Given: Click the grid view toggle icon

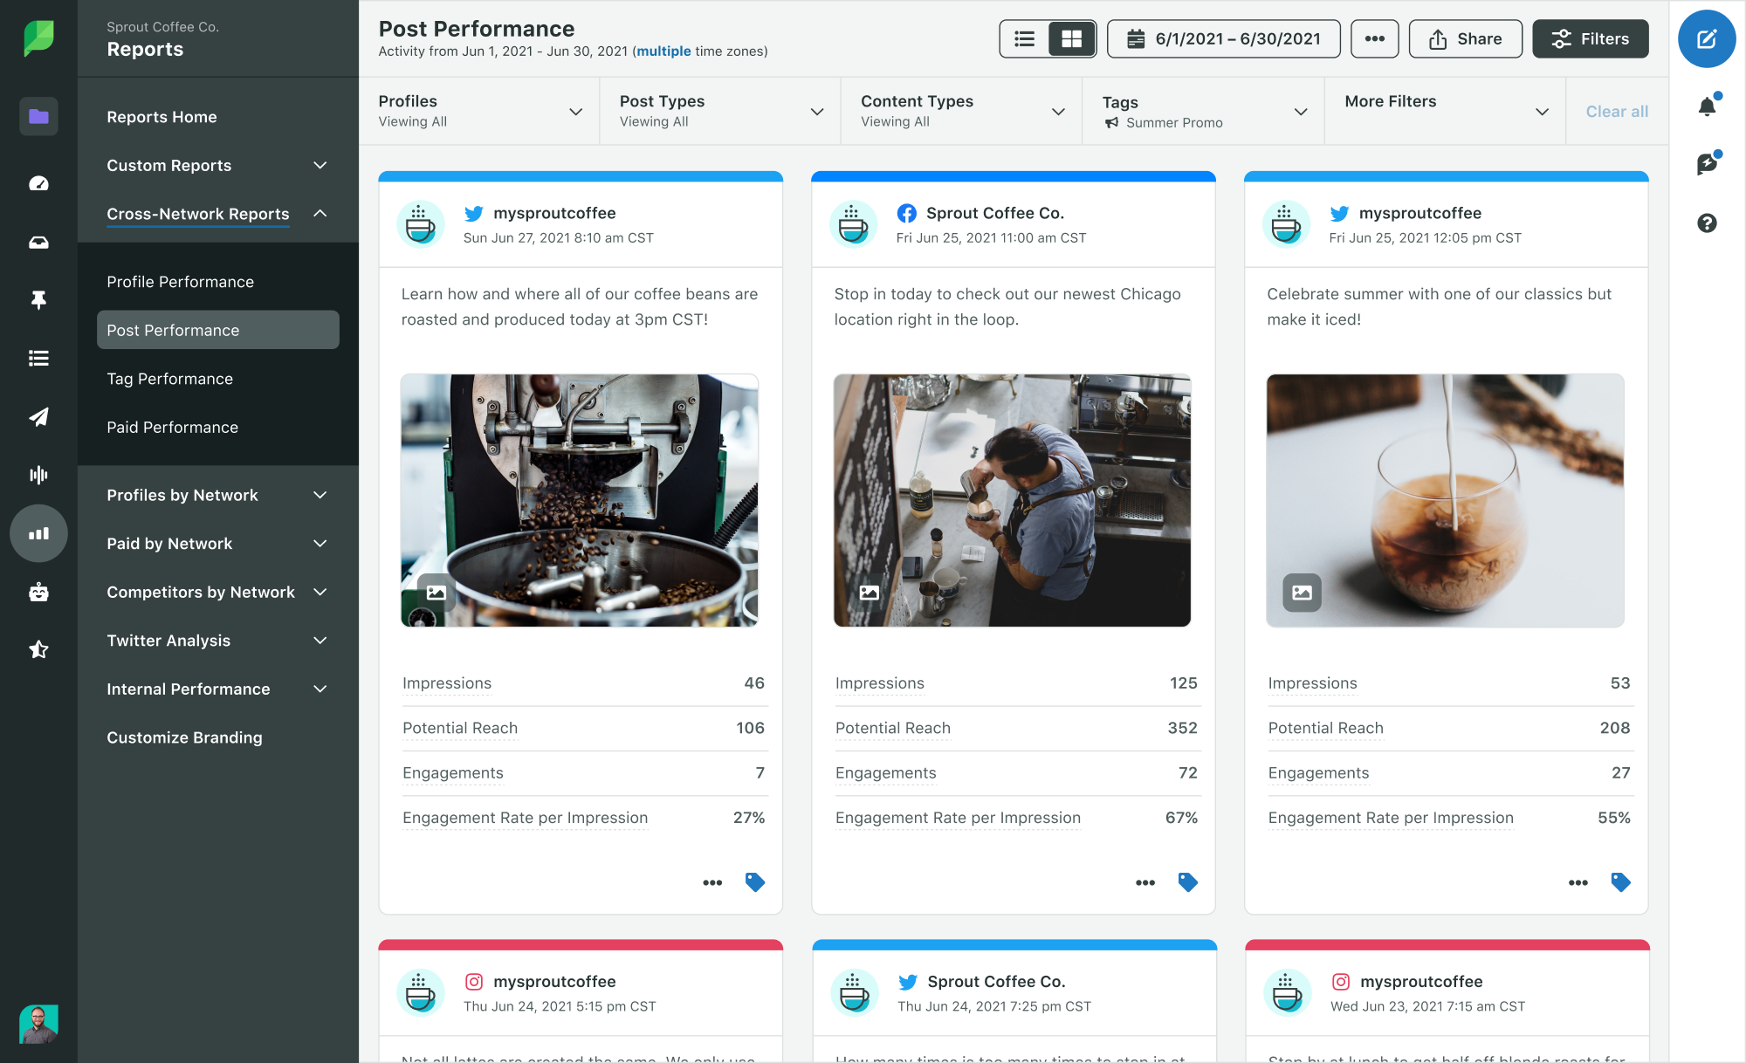Looking at the screenshot, I should (x=1070, y=40).
